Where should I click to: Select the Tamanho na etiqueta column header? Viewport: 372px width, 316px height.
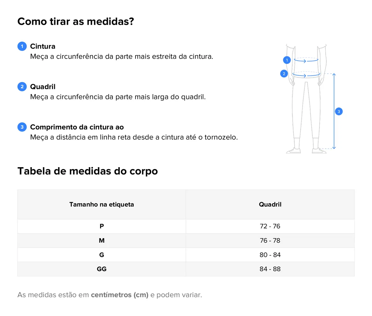click(x=102, y=205)
